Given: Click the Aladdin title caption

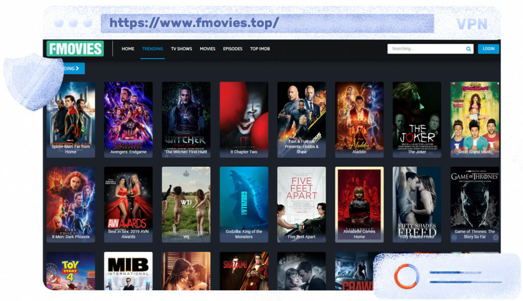Looking at the screenshot, I should pos(359,152).
